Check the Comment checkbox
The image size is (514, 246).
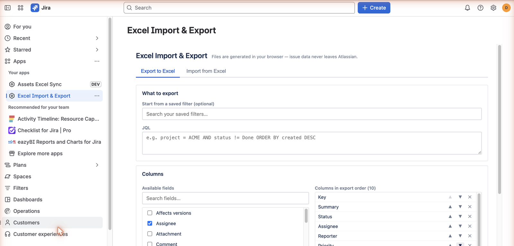pos(150,244)
